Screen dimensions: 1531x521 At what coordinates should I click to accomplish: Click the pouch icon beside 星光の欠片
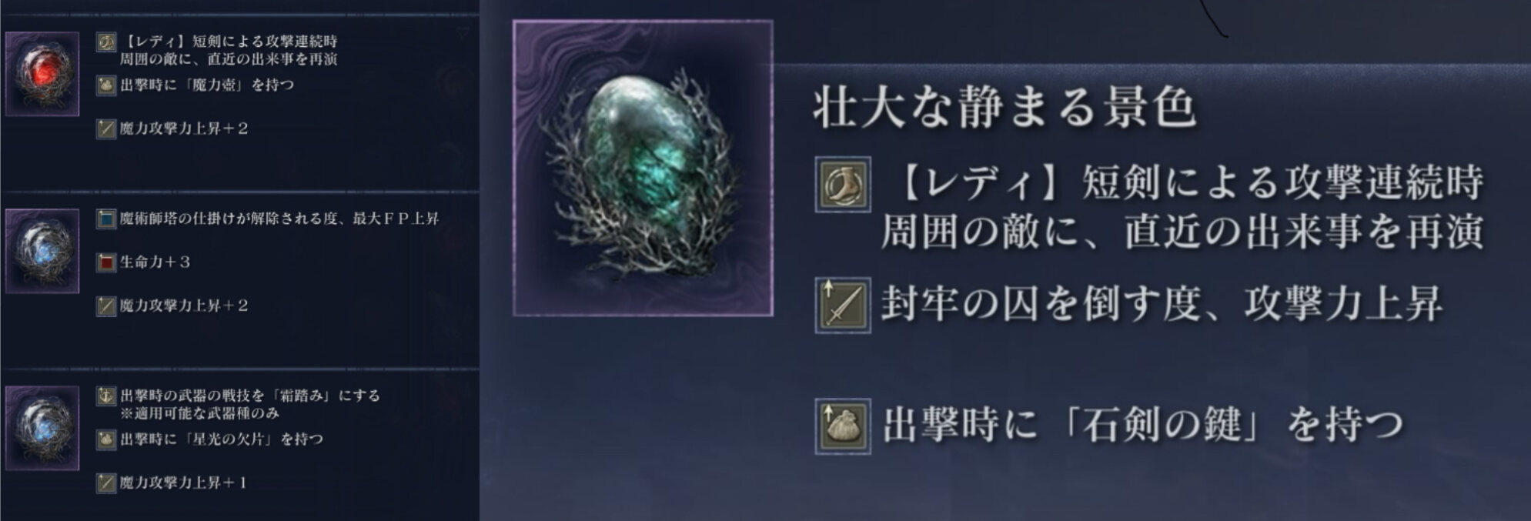point(106,439)
